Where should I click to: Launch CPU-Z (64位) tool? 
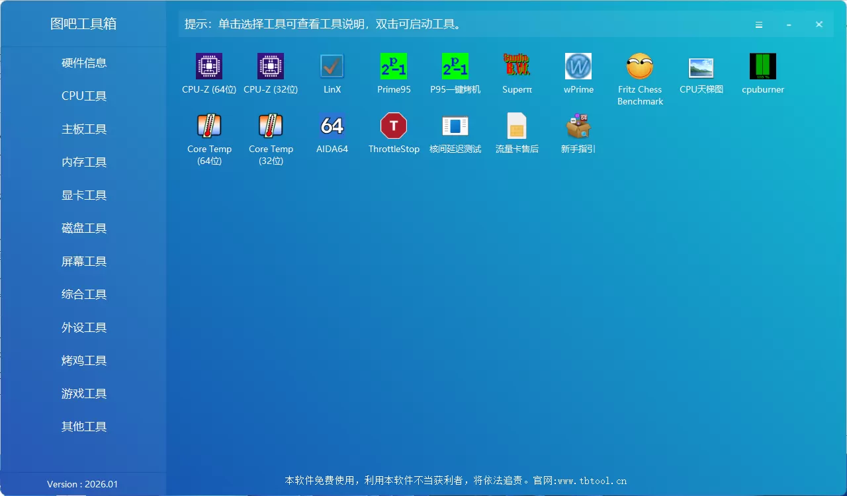[209, 69]
